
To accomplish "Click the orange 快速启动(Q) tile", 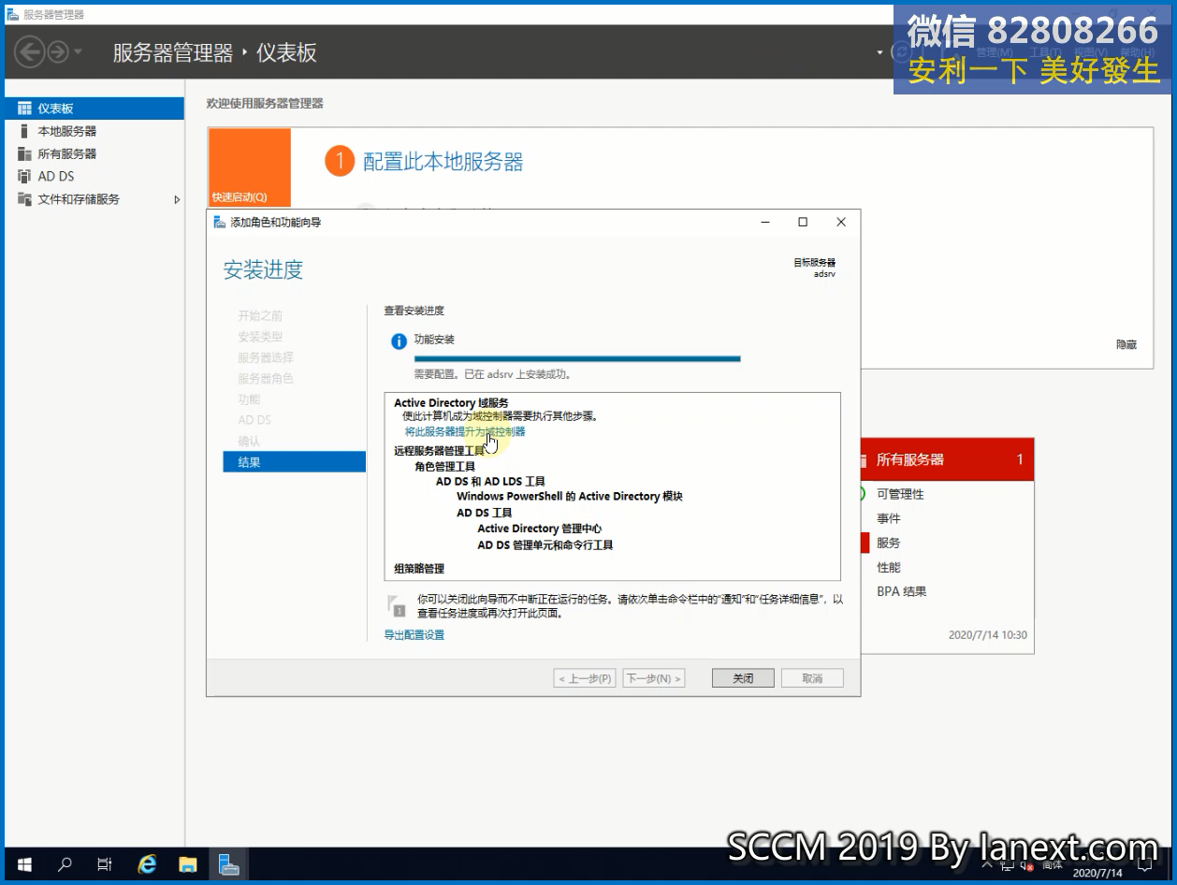I will [249, 167].
